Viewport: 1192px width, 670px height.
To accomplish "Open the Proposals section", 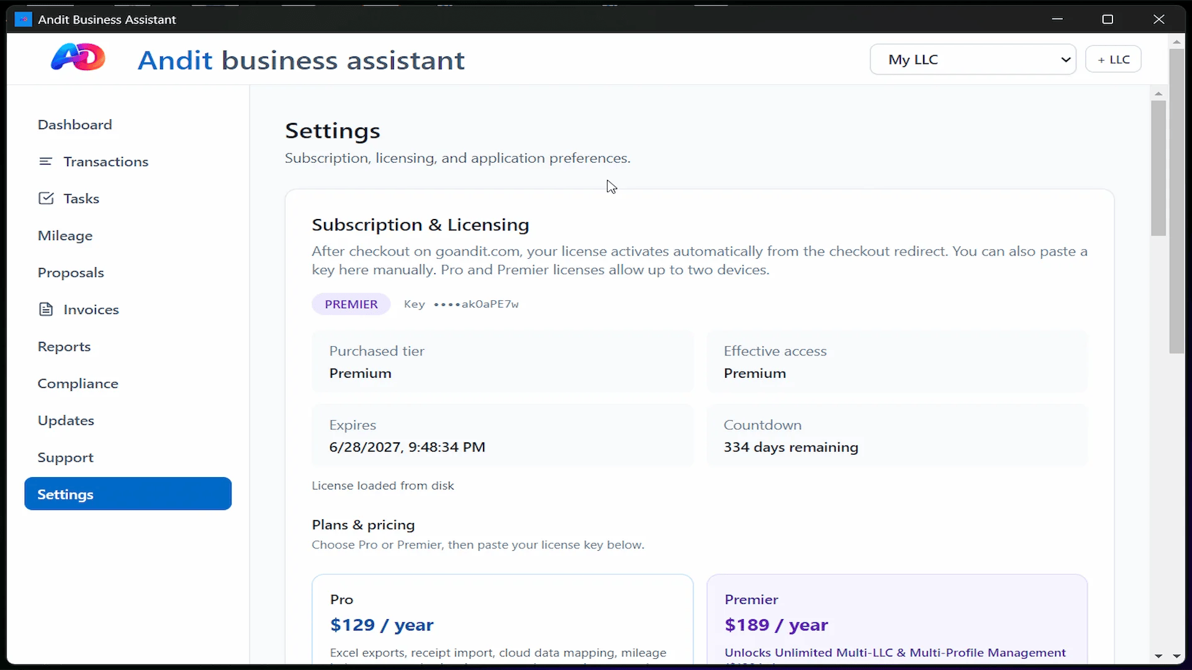I will coord(71,272).
